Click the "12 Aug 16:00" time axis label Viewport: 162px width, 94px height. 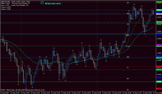[117, 93]
